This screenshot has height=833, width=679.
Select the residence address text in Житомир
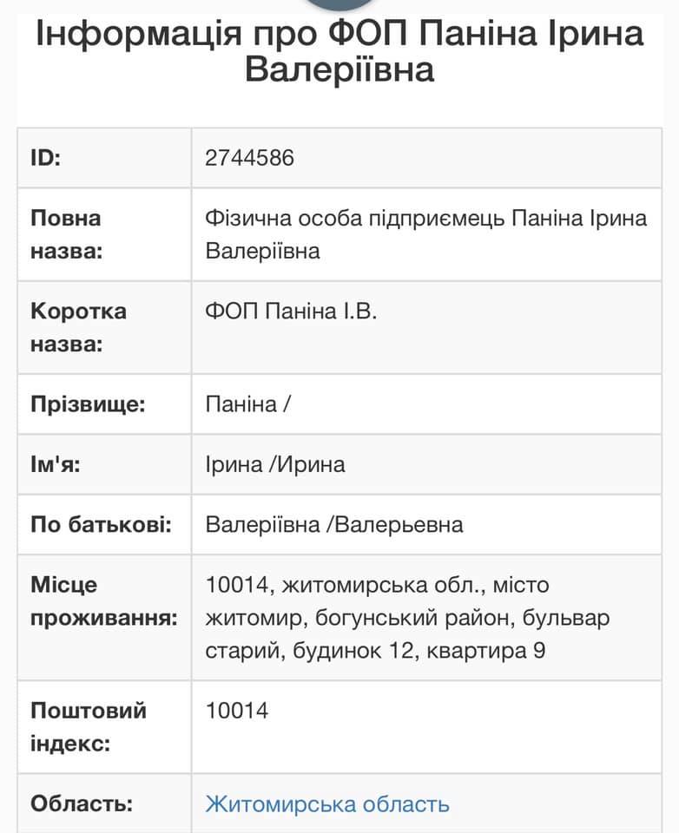click(407, 618)
